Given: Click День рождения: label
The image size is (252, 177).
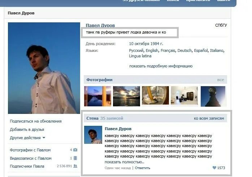Looking at the screenshot, I should [100, 44].
